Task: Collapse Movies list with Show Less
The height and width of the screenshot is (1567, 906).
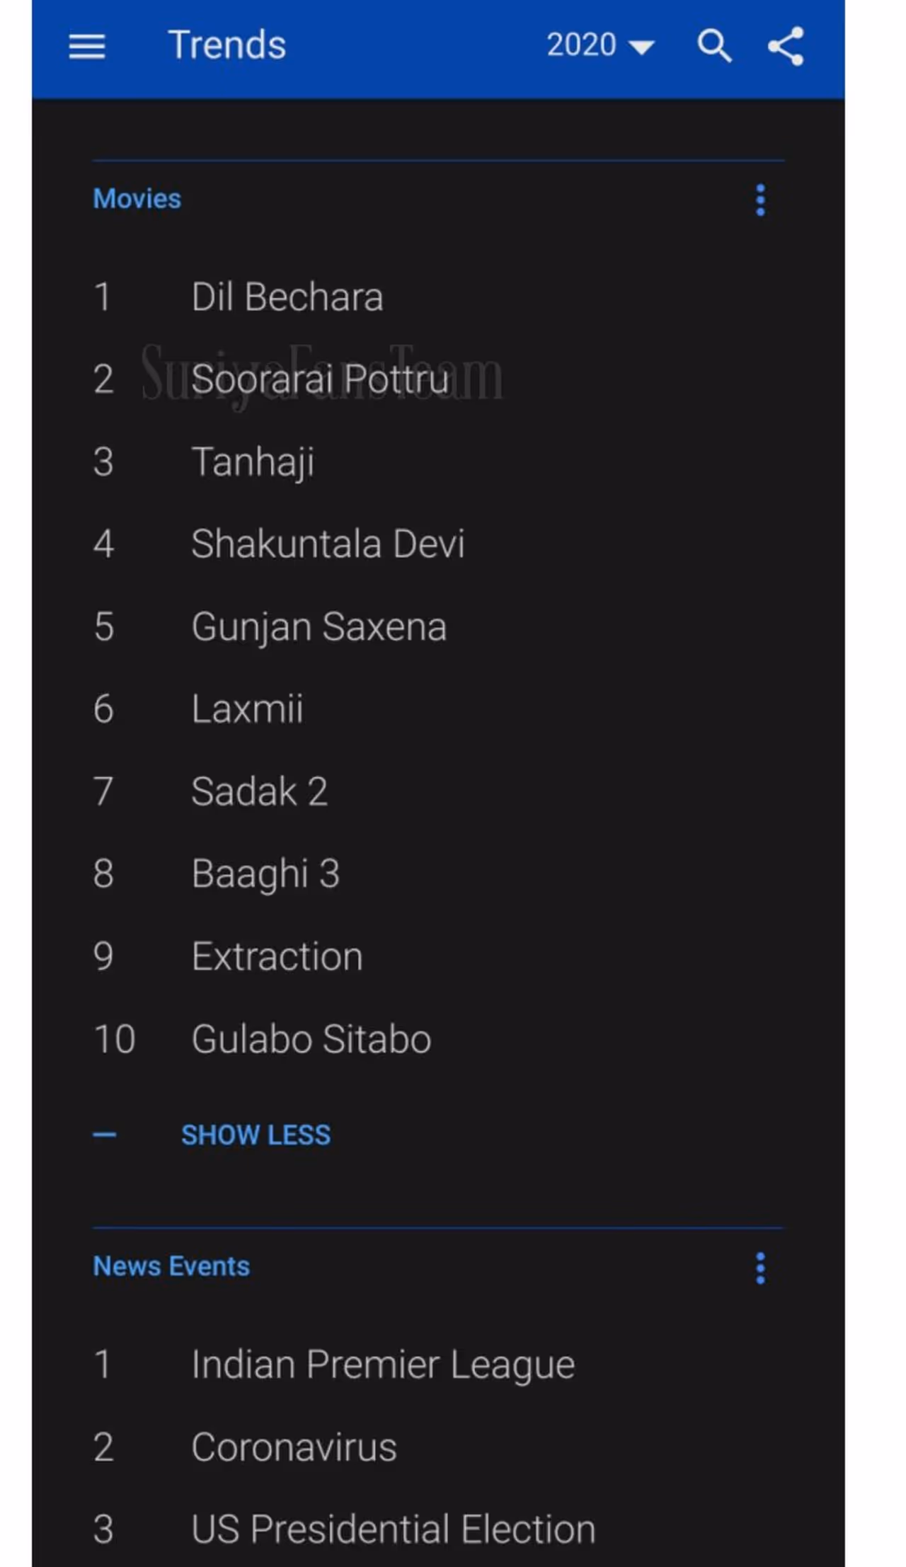Action: 256,1135
